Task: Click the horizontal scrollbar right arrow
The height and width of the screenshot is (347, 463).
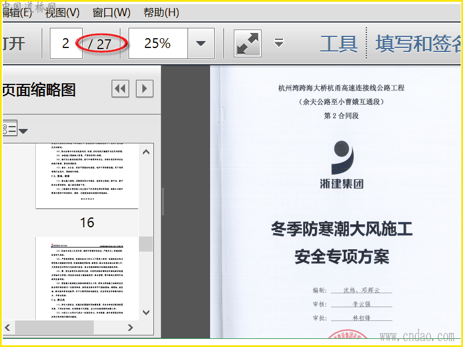Action: [130, 327]
